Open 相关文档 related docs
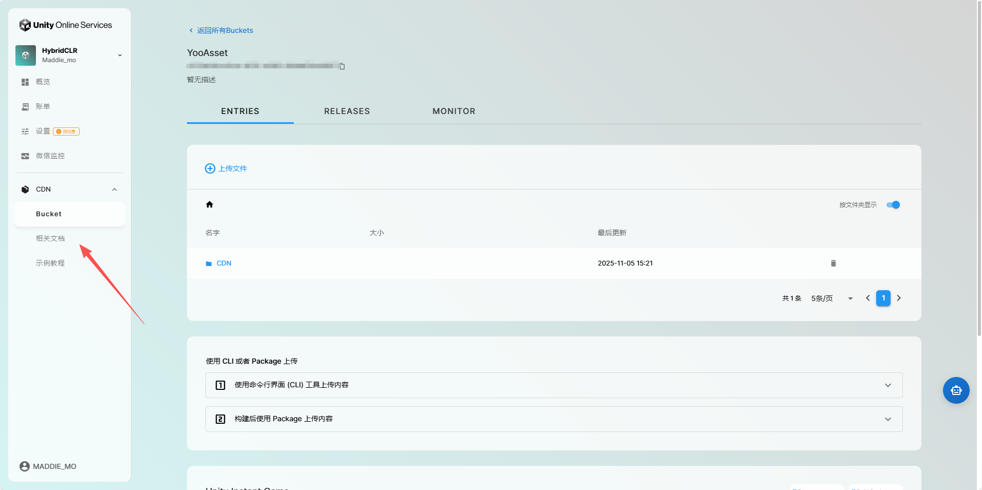The image size is (982, 490). pos(50,238)
